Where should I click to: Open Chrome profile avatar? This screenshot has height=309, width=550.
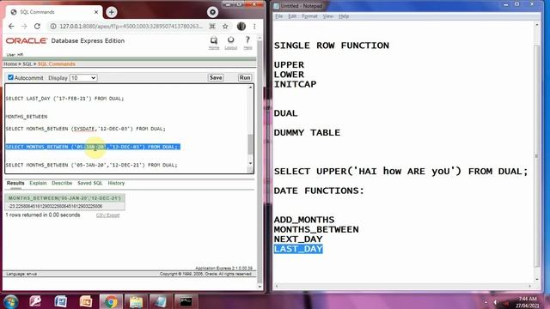point(241,27)
